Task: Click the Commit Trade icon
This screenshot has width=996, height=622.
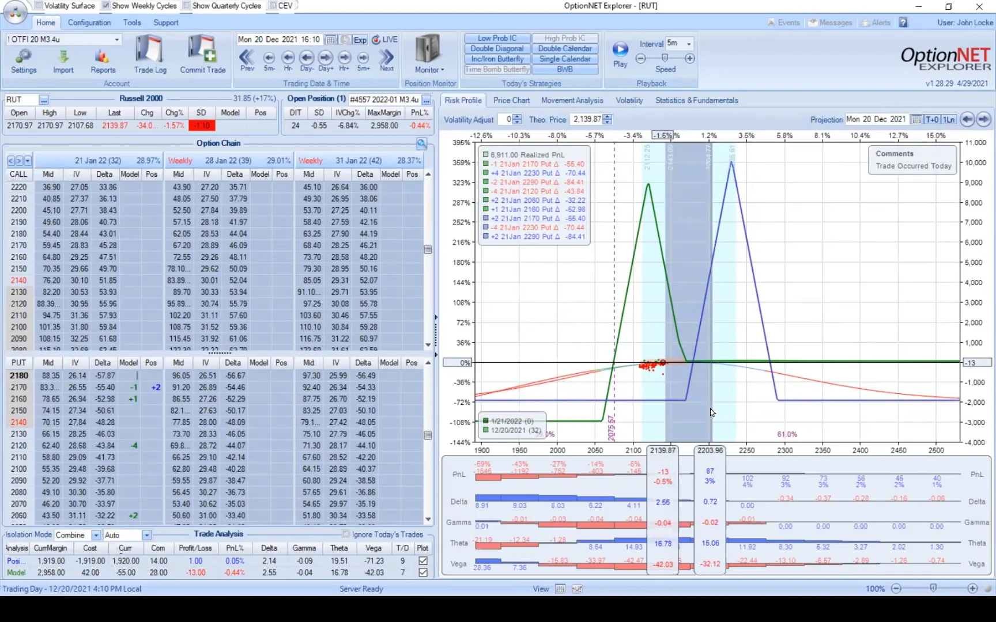Action: (203, 55)
